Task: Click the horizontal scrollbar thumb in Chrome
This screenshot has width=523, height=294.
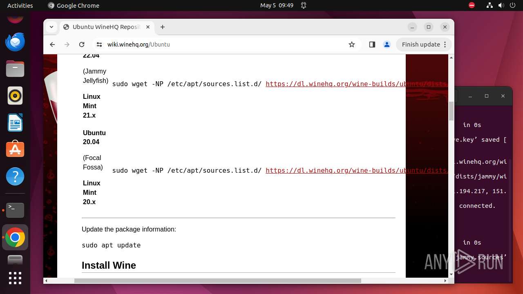Action: pos(217,281)
